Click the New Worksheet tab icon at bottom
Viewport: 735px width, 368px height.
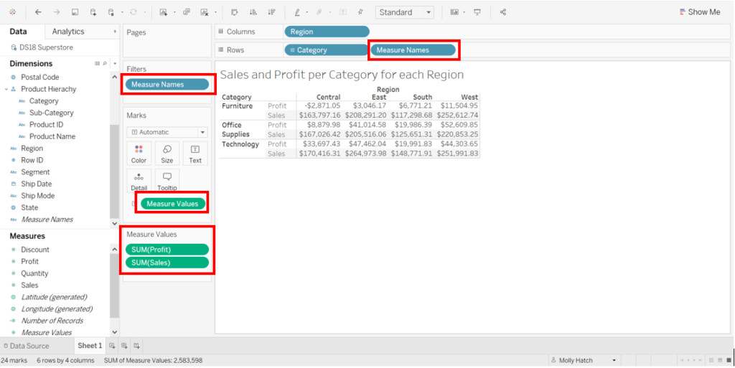[112, 346]
